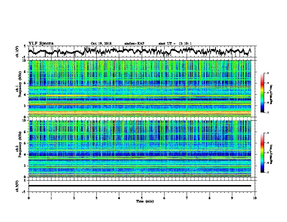
Task: Click the time axis tick label "1"
Action: [x=51, y=198]
